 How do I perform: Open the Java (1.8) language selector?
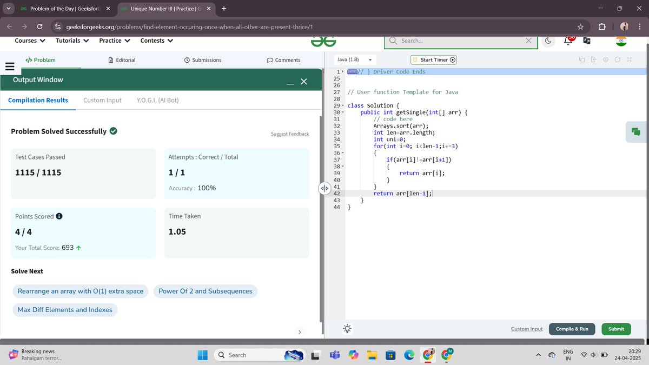[x=355, y=59]
